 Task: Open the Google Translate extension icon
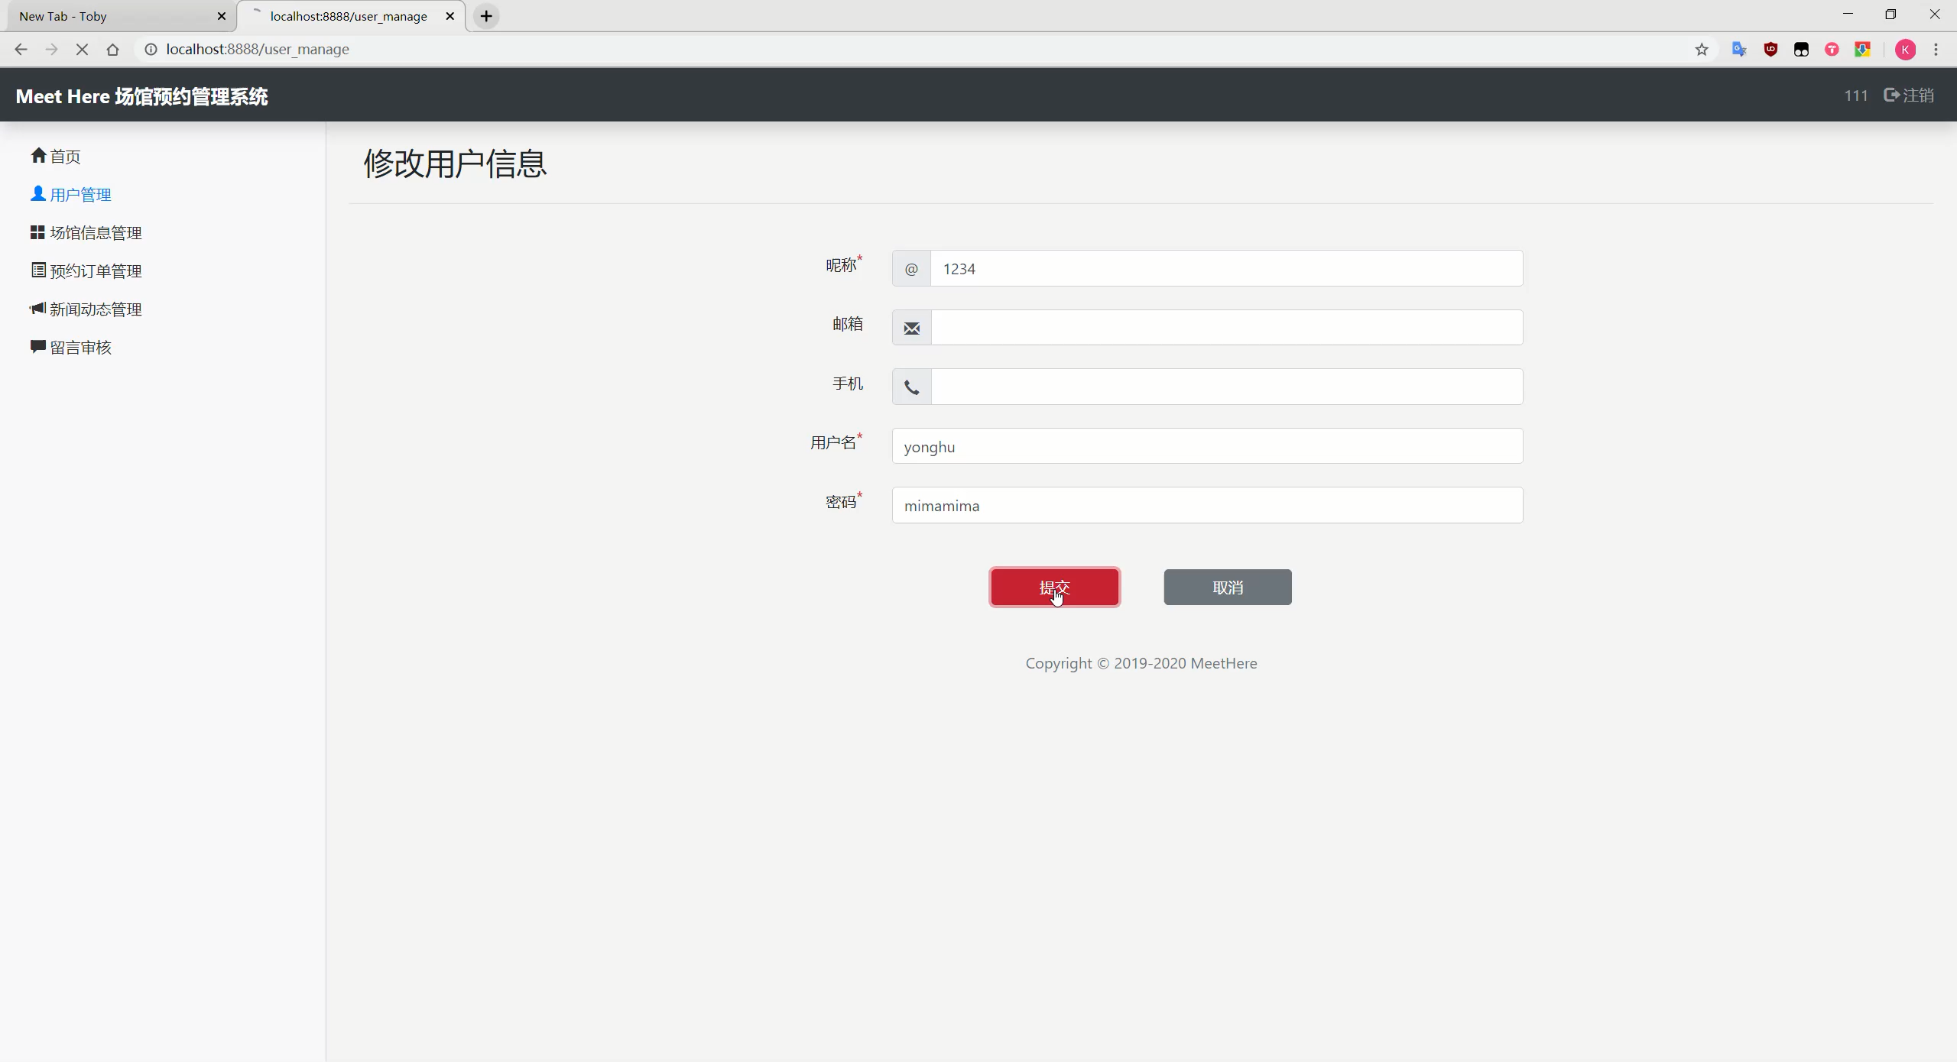(x=1739, y=50)
